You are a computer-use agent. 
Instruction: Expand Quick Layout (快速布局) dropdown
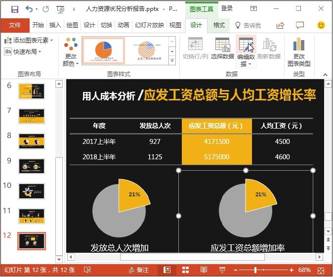coord(23,51)
